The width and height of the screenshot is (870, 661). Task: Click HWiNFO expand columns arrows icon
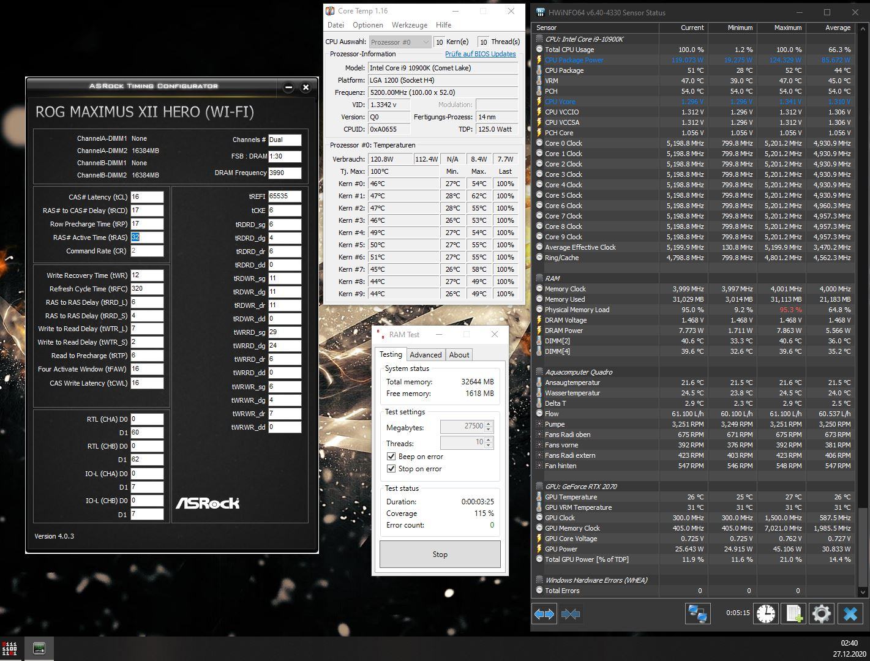pyautogui.click(x=544, y=613)
